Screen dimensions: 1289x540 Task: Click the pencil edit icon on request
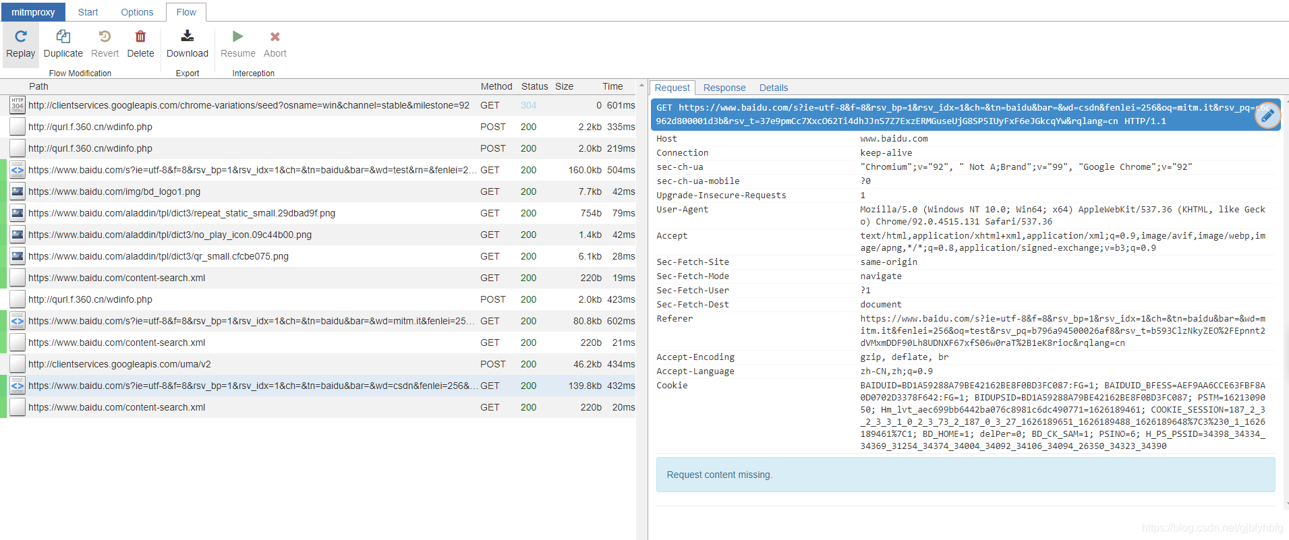click(1267, 116)
